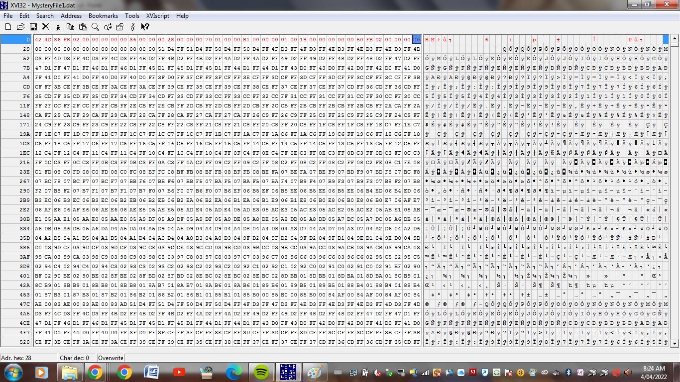
Task: Open the Address menu
Action: click(71, 15)
